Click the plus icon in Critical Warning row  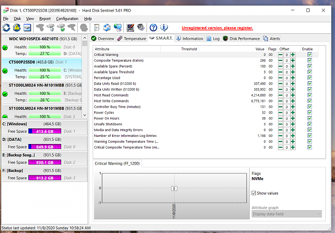pyautogui.click(x=293, y=55)
